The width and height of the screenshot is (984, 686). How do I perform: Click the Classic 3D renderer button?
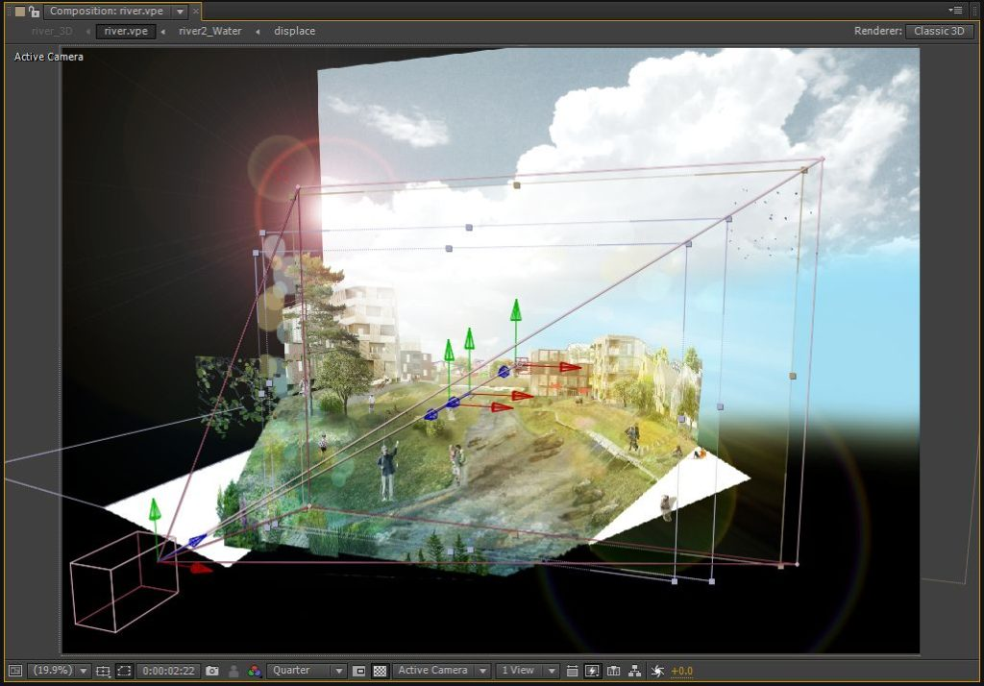click(939, 31)
